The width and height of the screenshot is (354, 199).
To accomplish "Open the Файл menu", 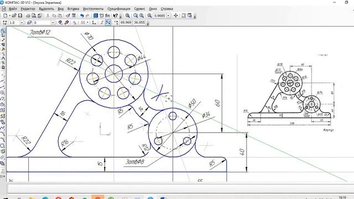I will [13, 9].
